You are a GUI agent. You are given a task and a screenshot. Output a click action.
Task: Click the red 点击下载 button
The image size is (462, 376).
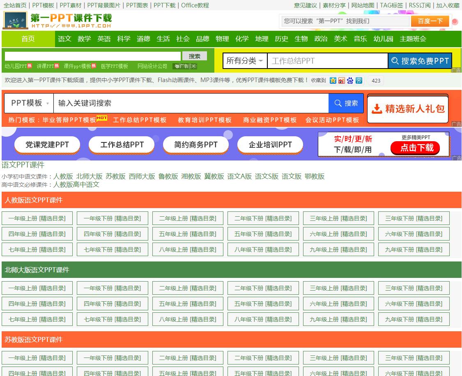coord(416,148)
